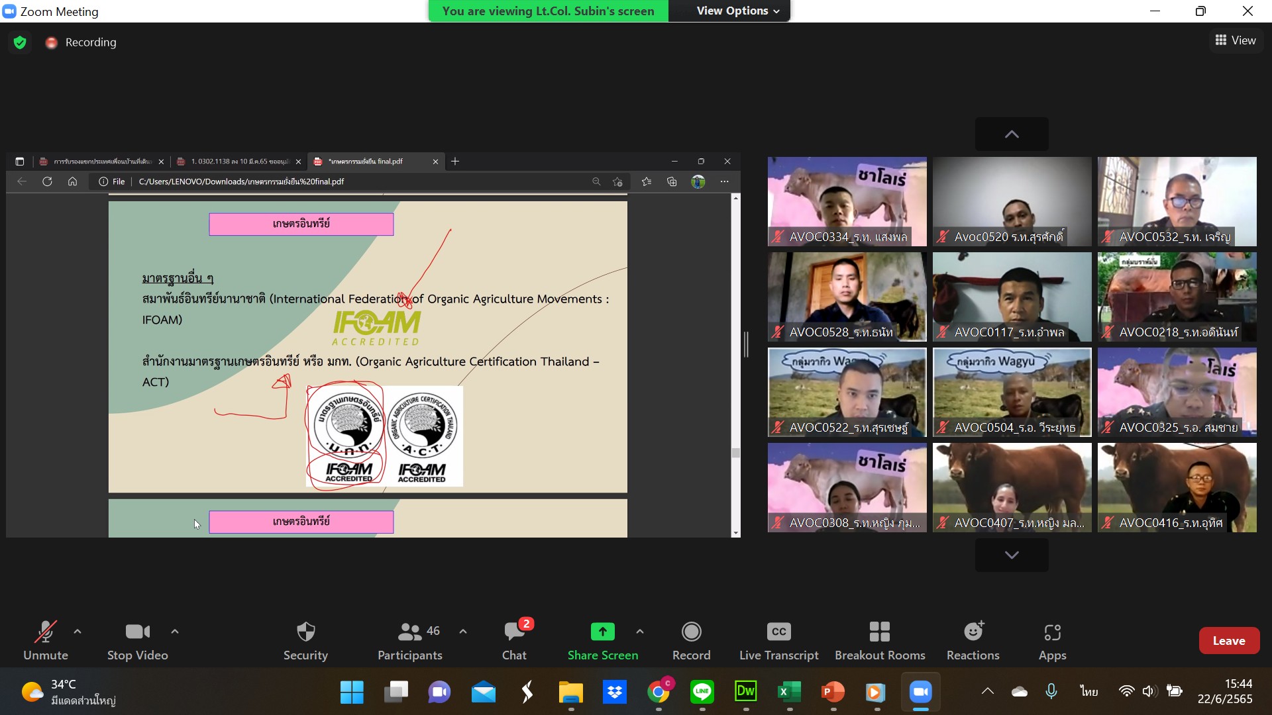Open the Participants panel

coord(410,640)
